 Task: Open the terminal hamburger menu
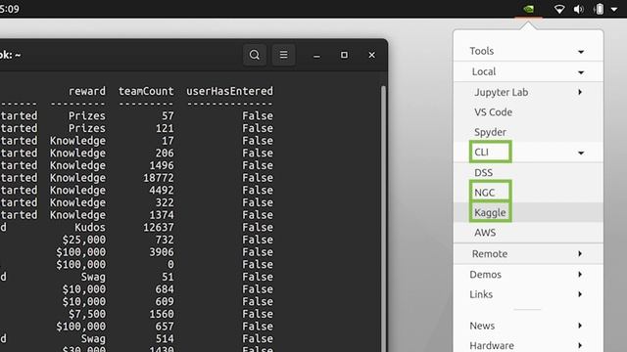pos(283,55)
